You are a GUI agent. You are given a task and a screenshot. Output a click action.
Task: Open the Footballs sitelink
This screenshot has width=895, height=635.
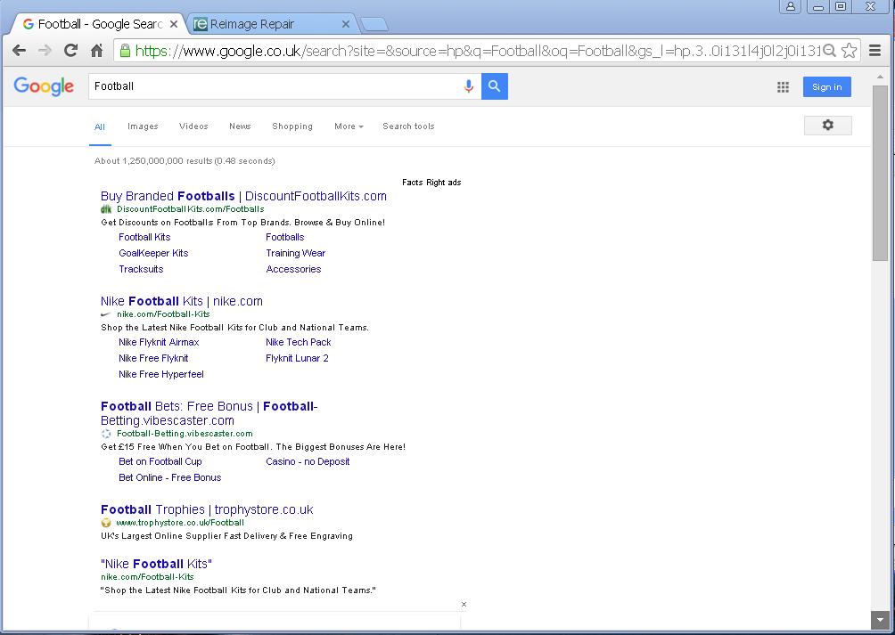pyautogui.click(x=285, y=237)
